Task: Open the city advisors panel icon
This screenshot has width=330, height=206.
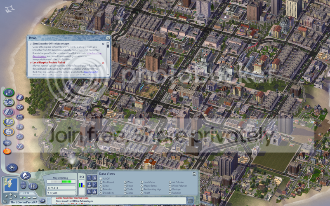Action: [x=89, y=185]
